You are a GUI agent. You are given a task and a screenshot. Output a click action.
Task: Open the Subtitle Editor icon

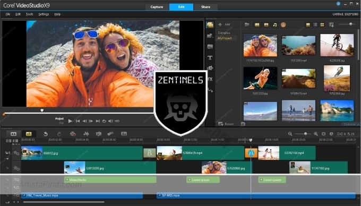click(124, 134)
